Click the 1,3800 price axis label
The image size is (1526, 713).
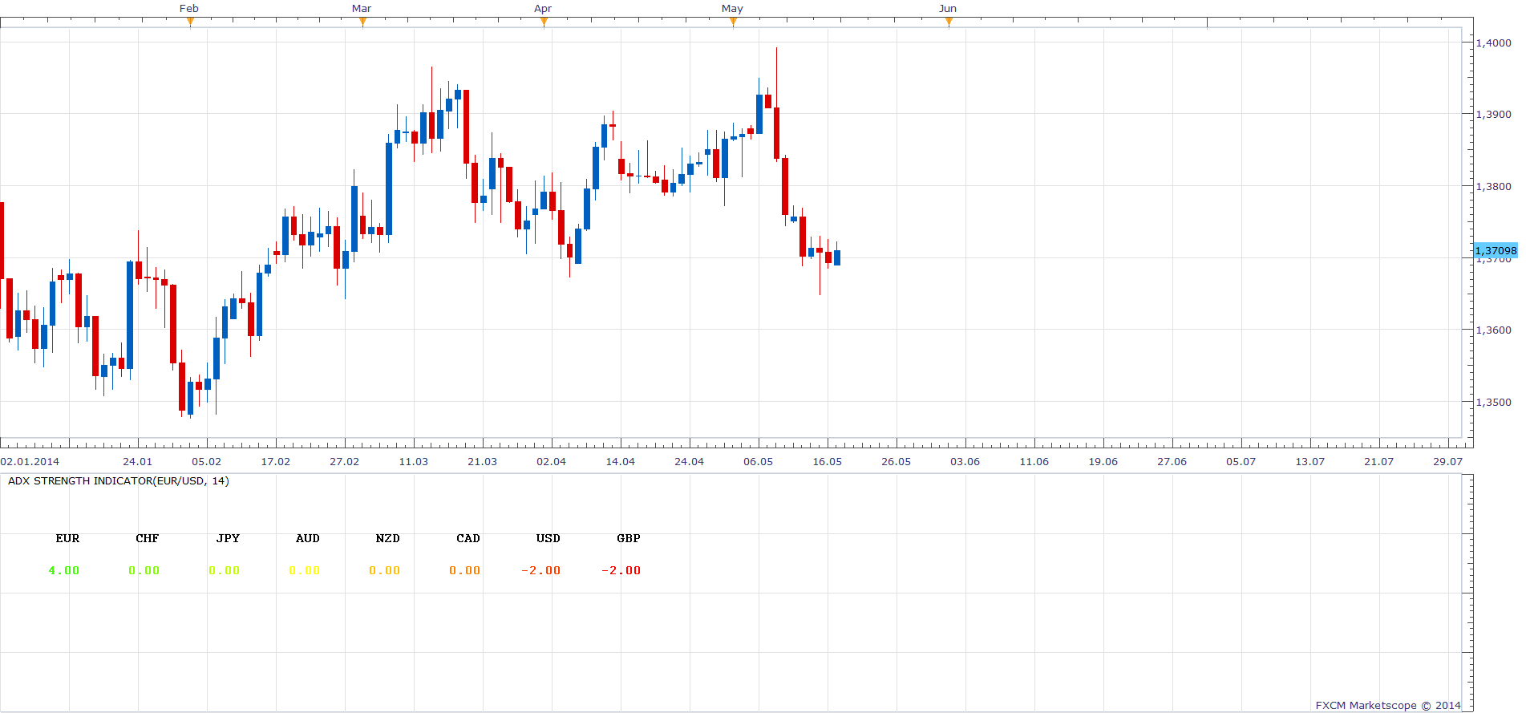coord(1494,187)
